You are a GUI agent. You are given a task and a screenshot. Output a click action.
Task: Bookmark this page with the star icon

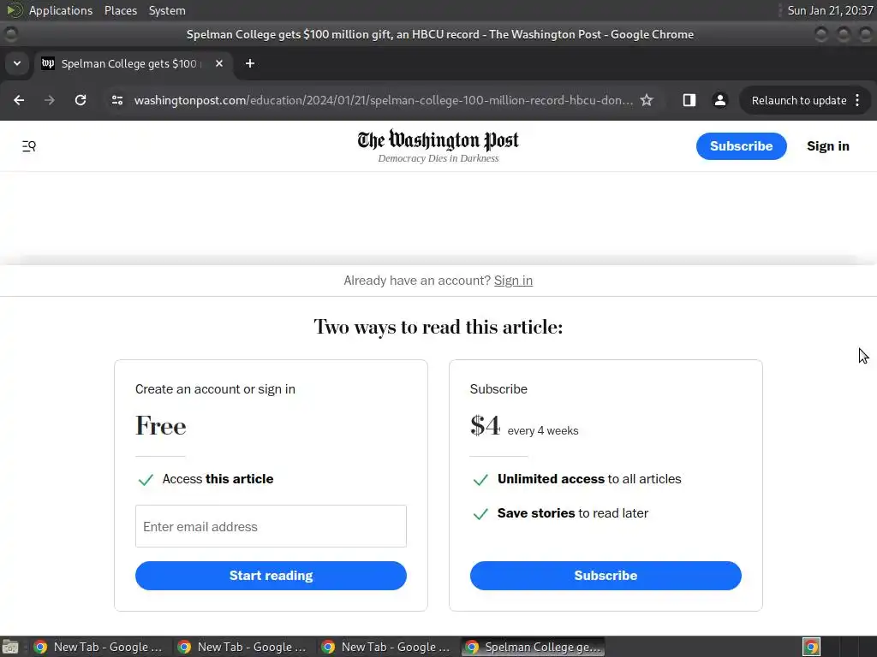(x=647, y=100)
